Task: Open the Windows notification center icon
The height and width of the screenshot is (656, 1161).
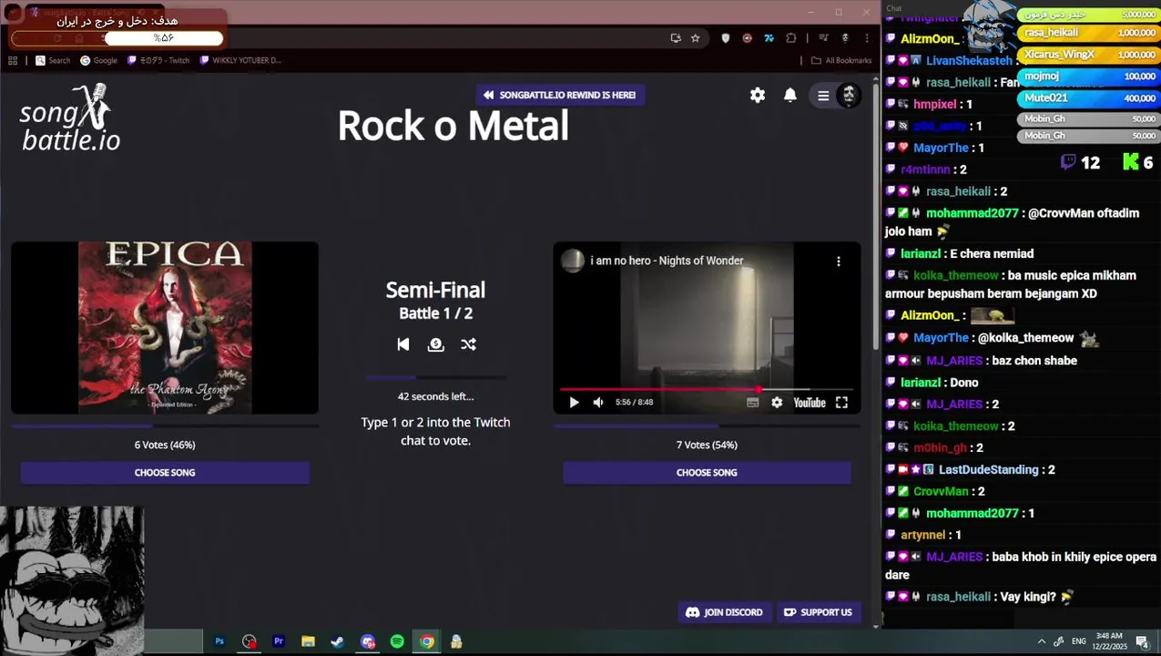Action: [1142, 641]
